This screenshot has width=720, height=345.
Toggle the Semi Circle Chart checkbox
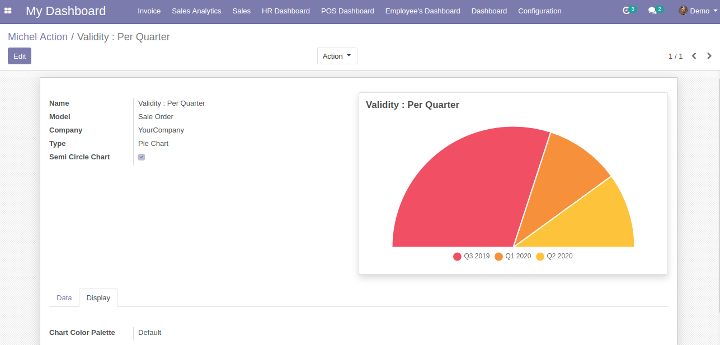142,157
